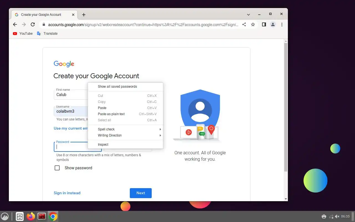Choose Show all saved passwords
Screen dimensions: 355x222
click(x=125, y=87)
